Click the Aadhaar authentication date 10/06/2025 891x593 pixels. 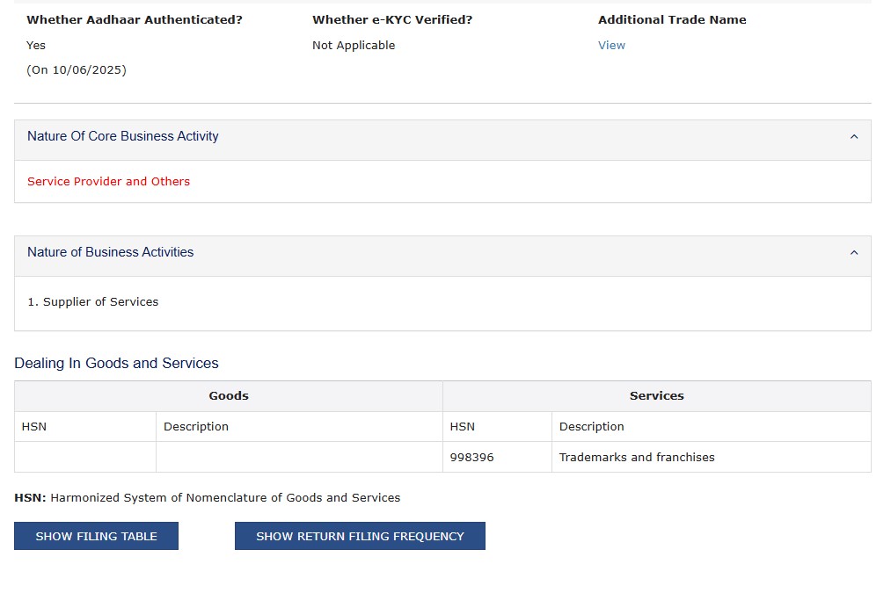[77, 70]
